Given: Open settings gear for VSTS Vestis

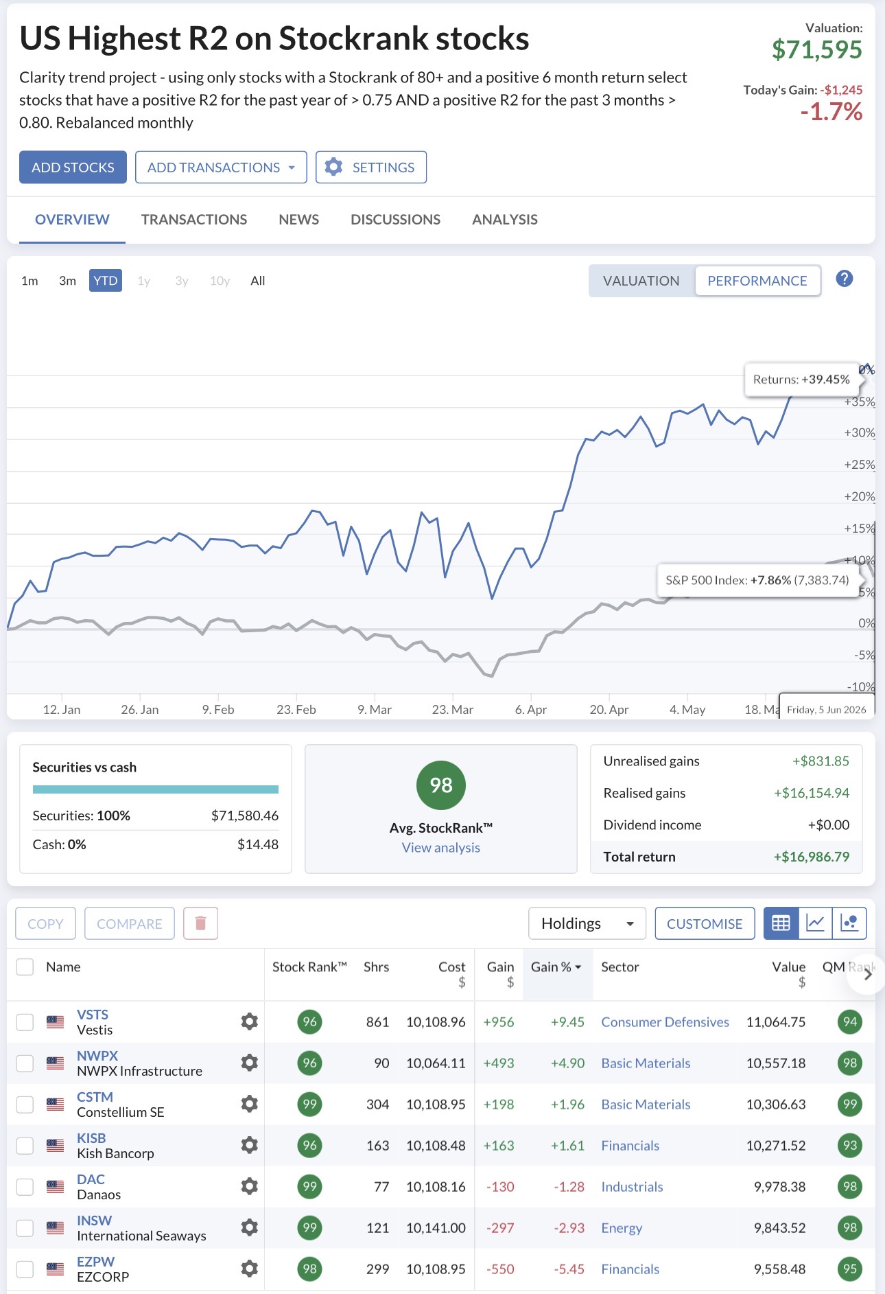Looking at the screenshot, I should point(250,1021).
